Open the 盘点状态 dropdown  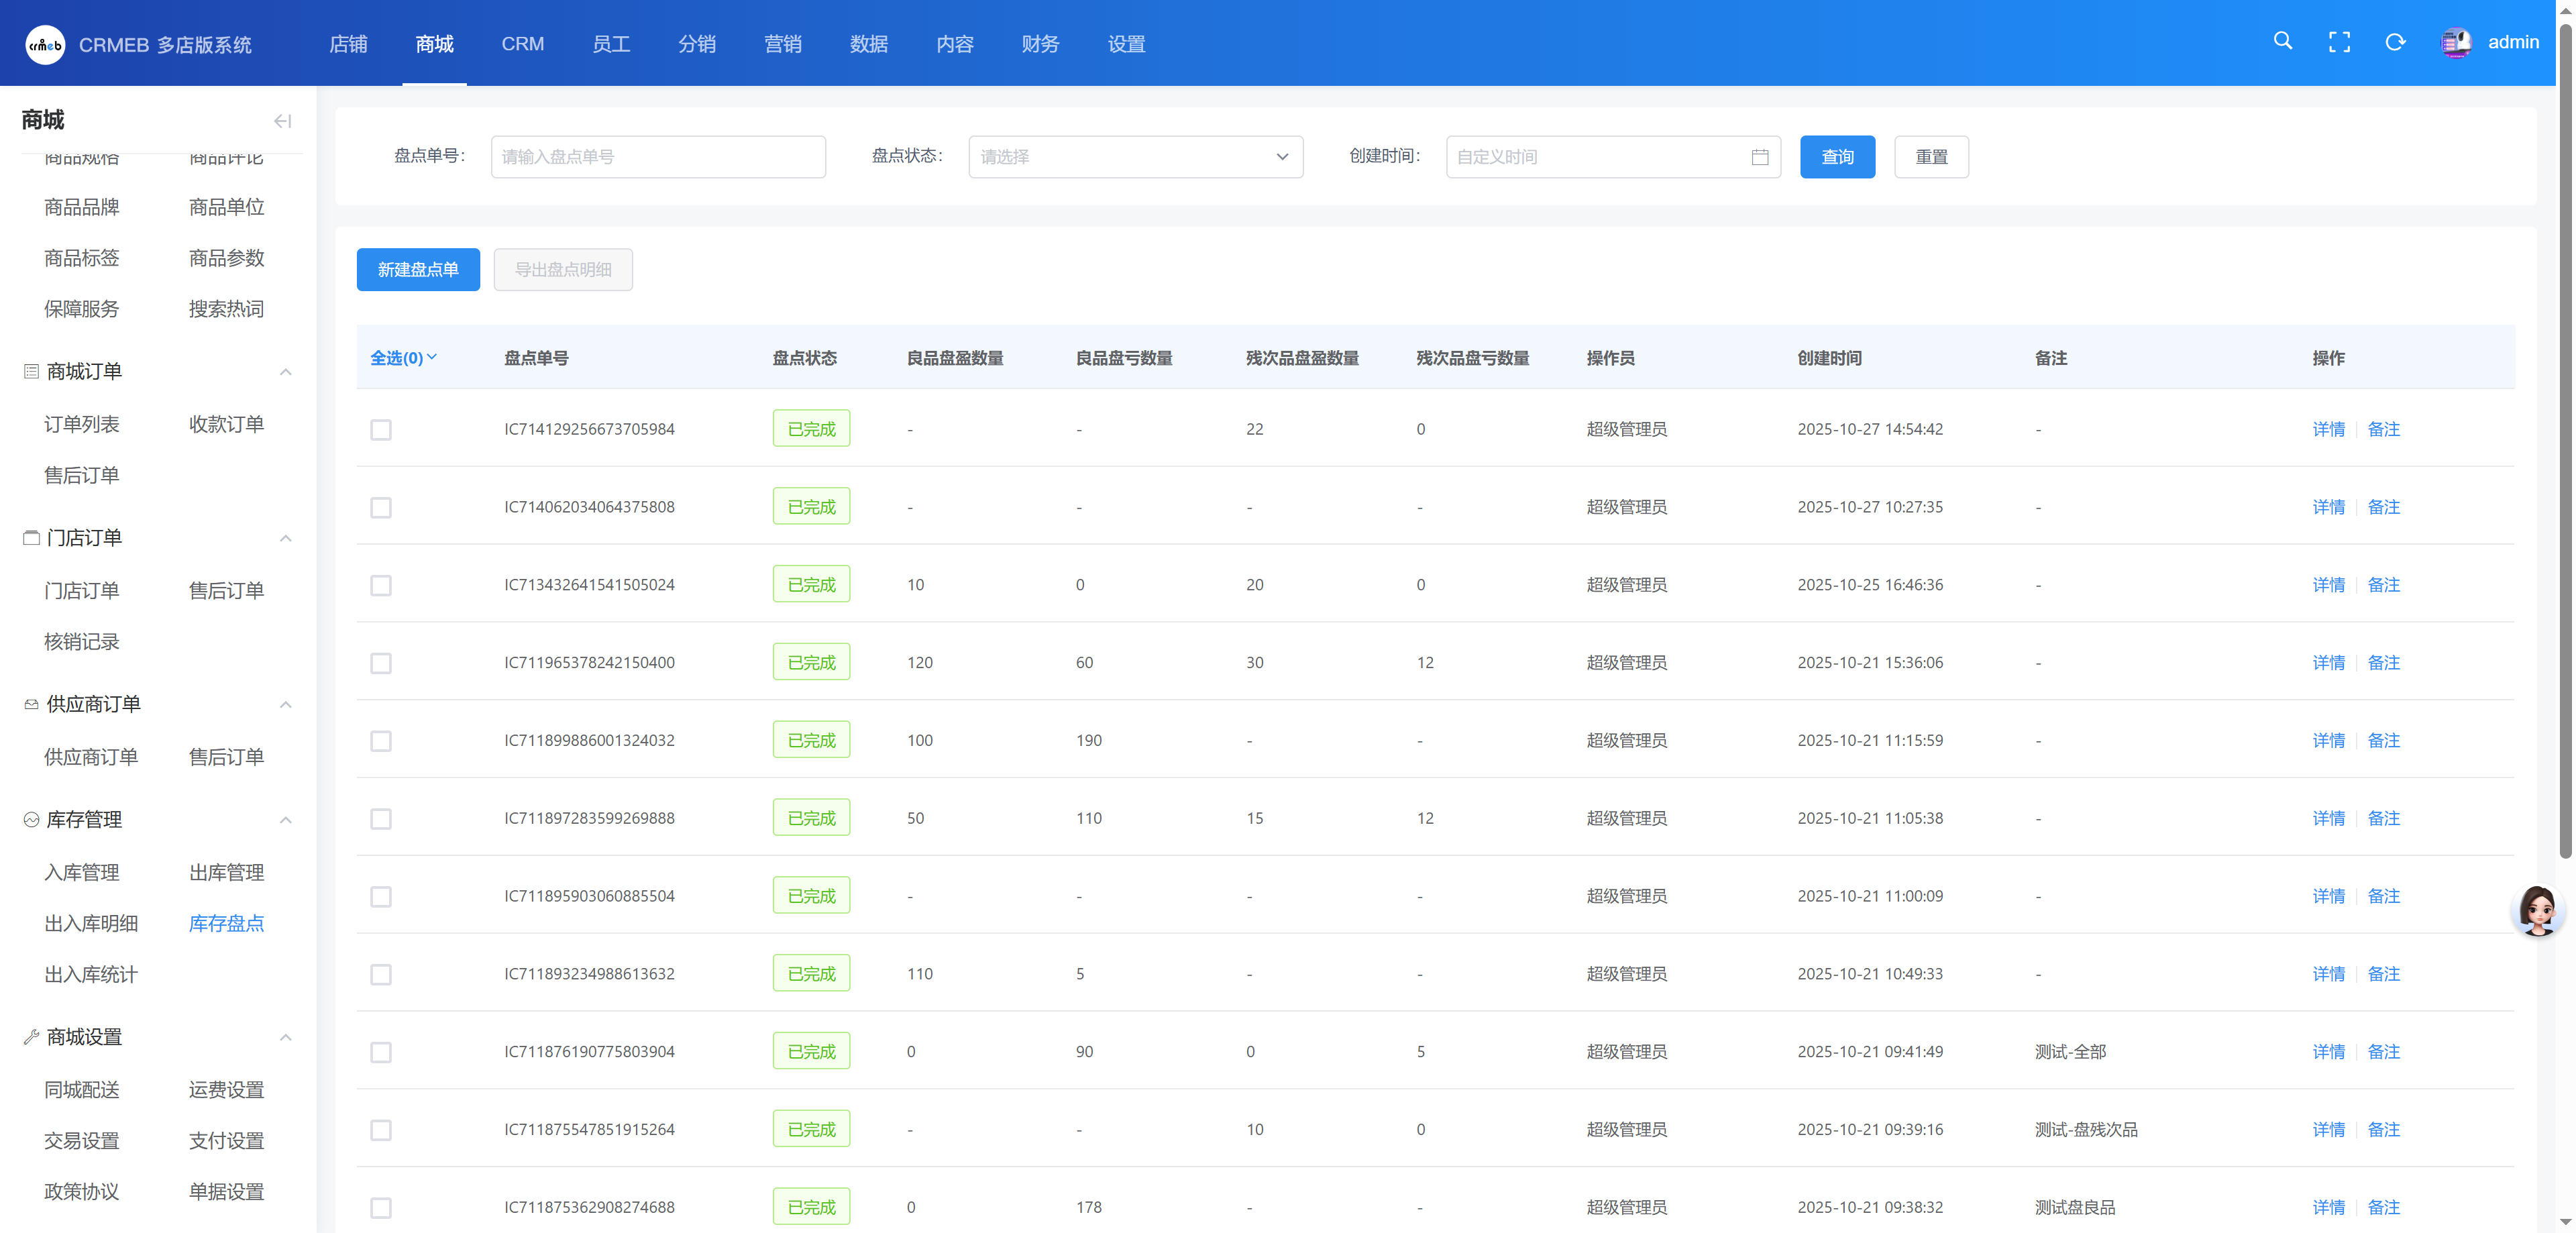click(1135, 157)
